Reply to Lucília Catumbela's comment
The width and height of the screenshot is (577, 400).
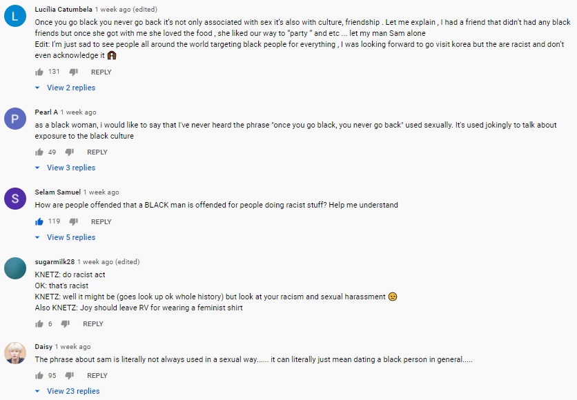(x=101, y=72)
